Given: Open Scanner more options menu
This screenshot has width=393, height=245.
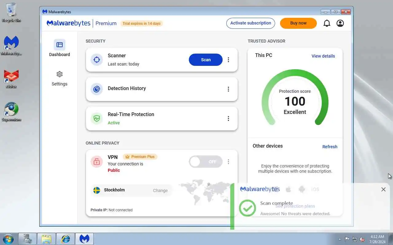Looking at the screenshot, I should point(228,60).
